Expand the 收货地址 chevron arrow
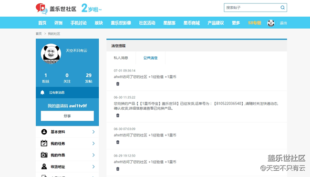Viewport: 310px width, 177px height. pos(93,167)
